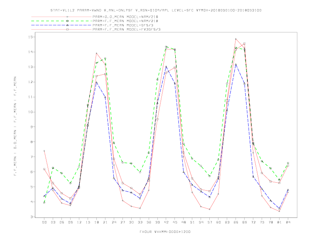Click x-axis forecast hour label 57
314x242 pixels.
click(210, 222)
